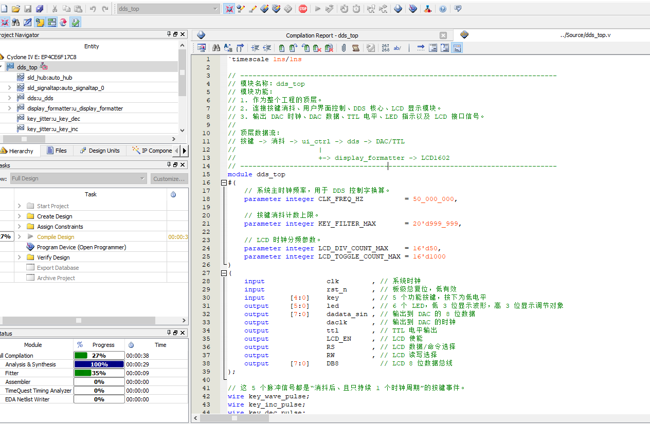Viewport: 650px width, 424px height.
Task: Click the Help question mark icon
Action: tap(443, 9)
